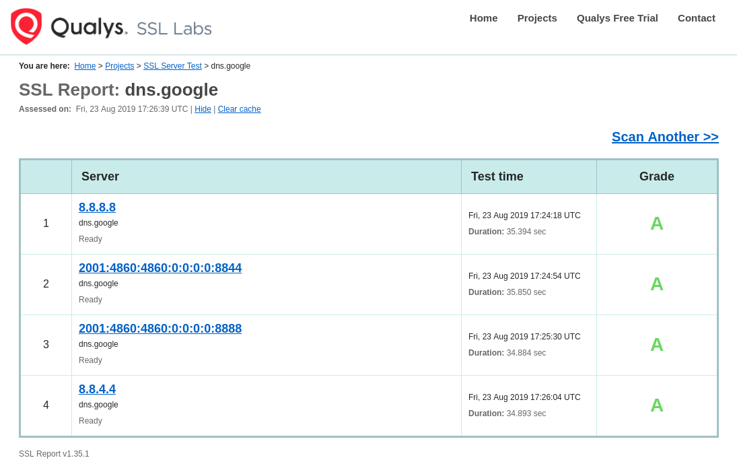Click the Home breadcrumb link
This screenshot has height=464, width=737.
click(x=85, y=66)
